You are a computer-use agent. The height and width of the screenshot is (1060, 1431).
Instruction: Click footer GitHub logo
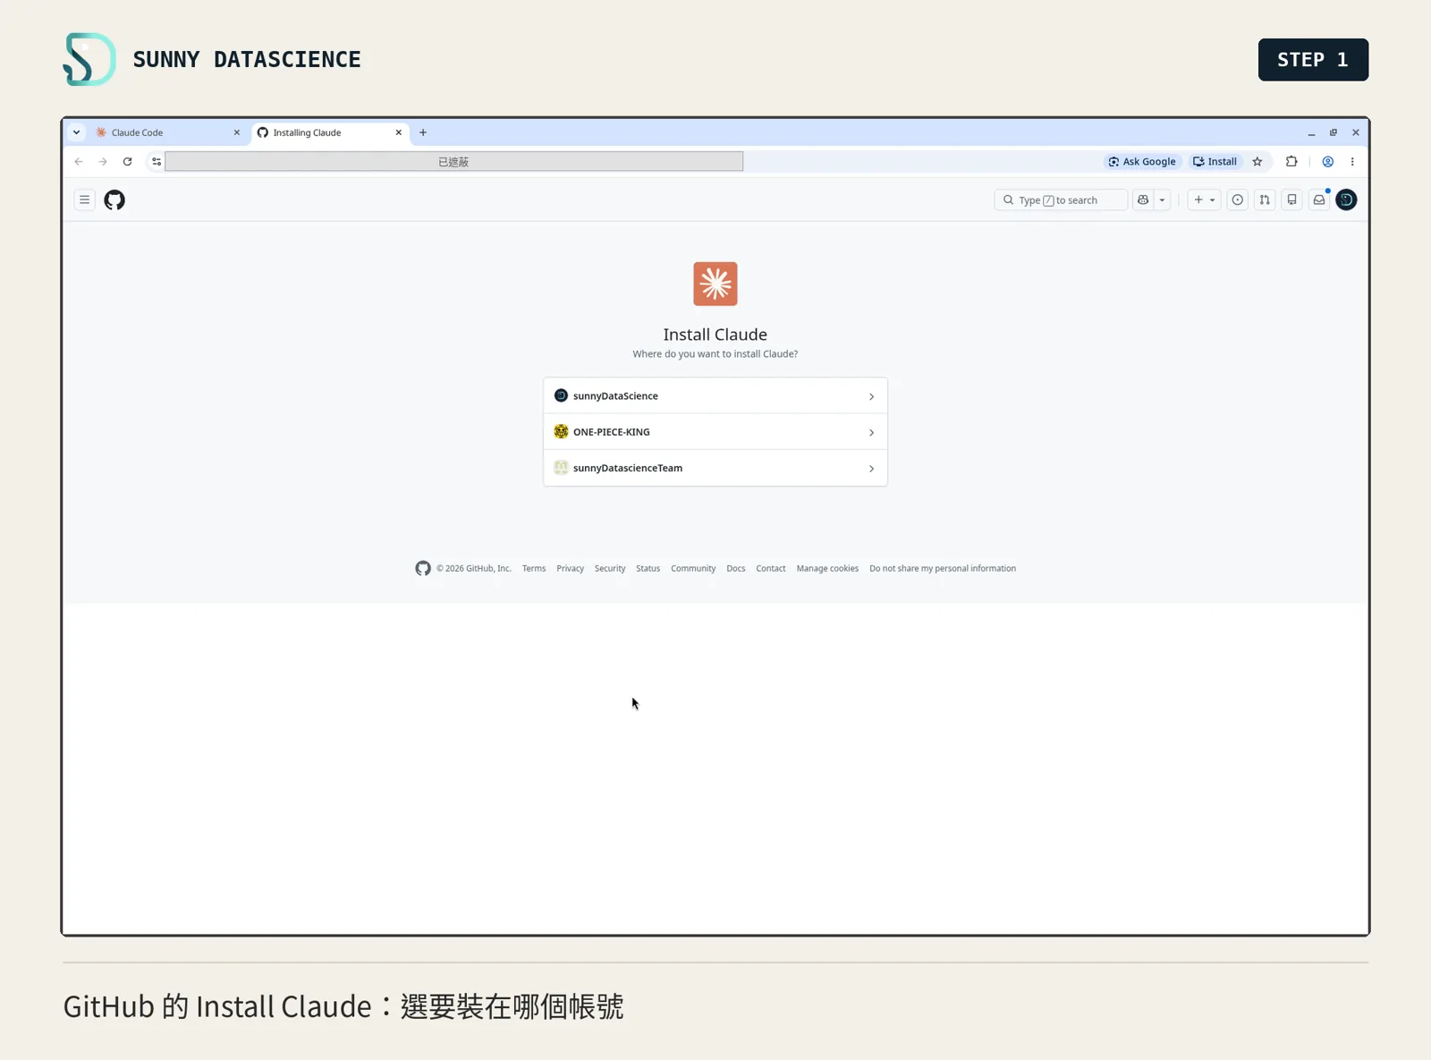423,568
